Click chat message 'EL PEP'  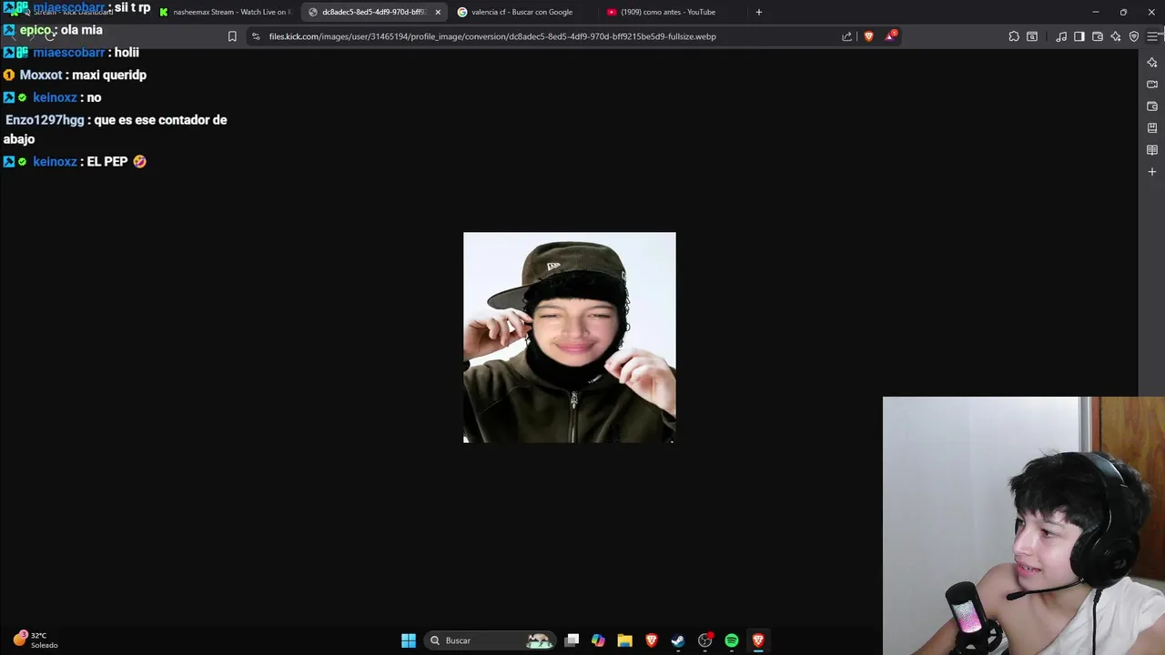tap(116, 161)
